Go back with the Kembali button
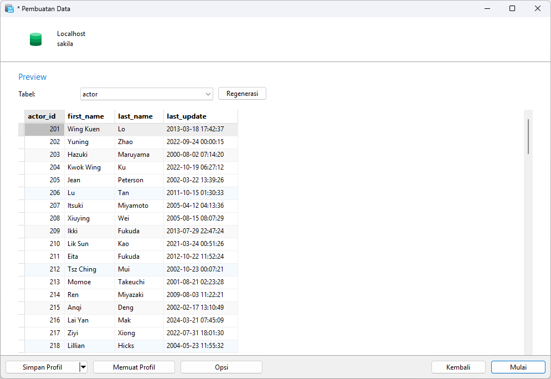Viewport: 551px width, 379px height. [x=458, y=367]
